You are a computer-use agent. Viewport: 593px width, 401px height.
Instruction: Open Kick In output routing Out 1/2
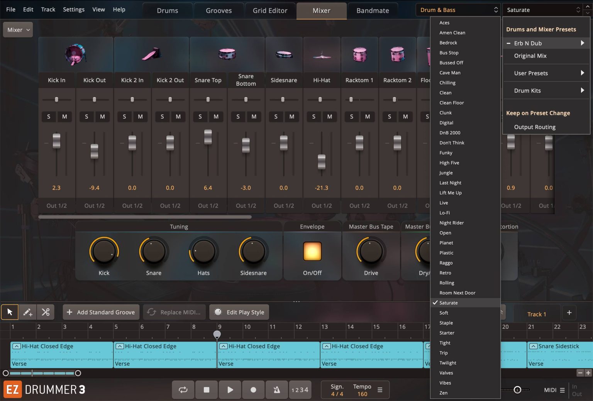(x=57, y=206)
